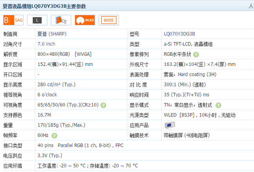254x172 pixels.
Task: Click the 7.0 inch size value
Action: [x=46, y=44]
